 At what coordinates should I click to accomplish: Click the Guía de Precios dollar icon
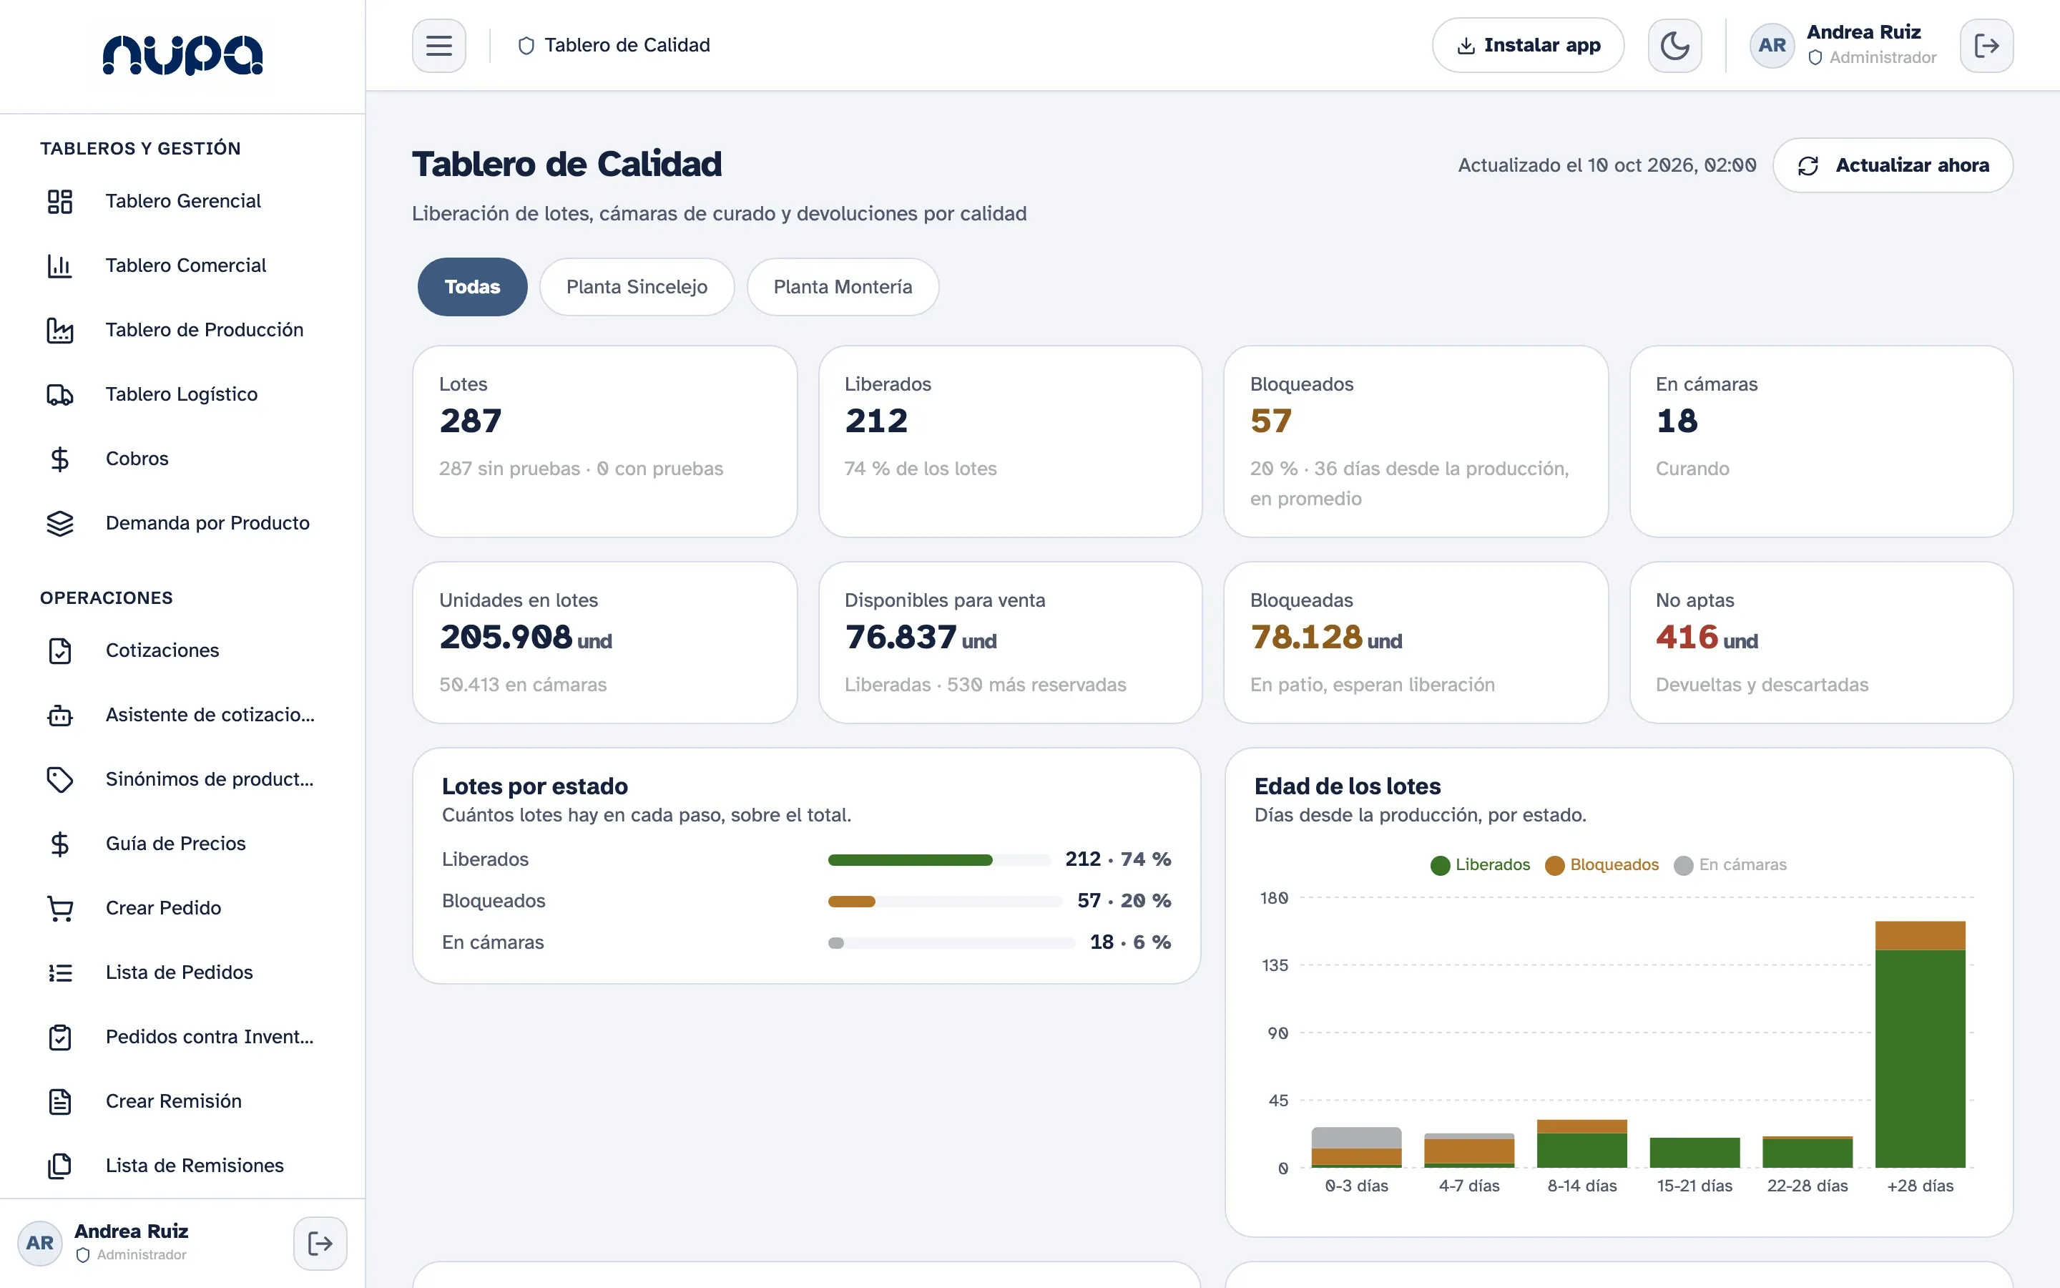pyautogui.click(x=59, y=844)
